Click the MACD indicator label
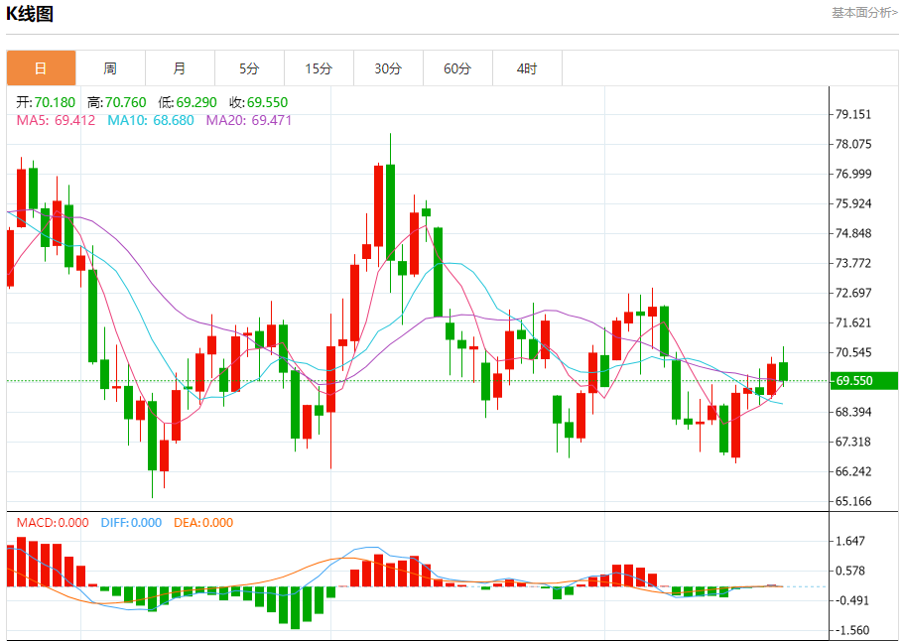903x641 pixels. pyautogui.click(x=53, y=523)
